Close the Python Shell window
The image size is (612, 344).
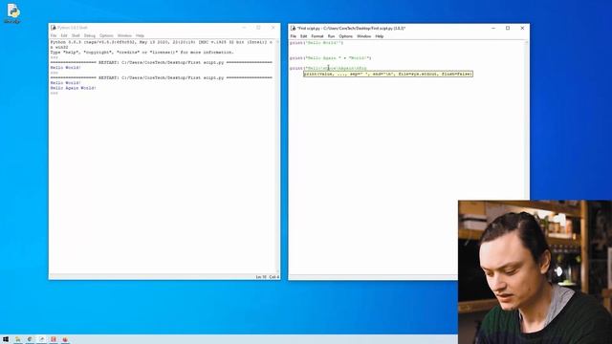(273, 28)
